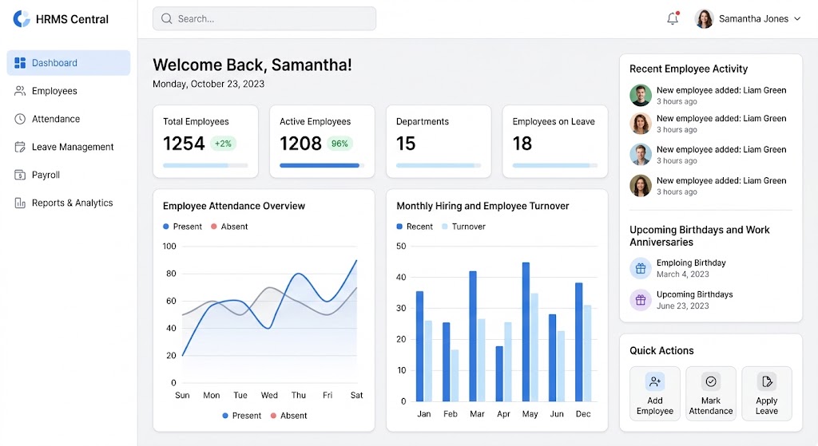Toggle Absent series in top attendance legend
The height and width of the screenshot is (446, 818).
click(x=229, y=227)
